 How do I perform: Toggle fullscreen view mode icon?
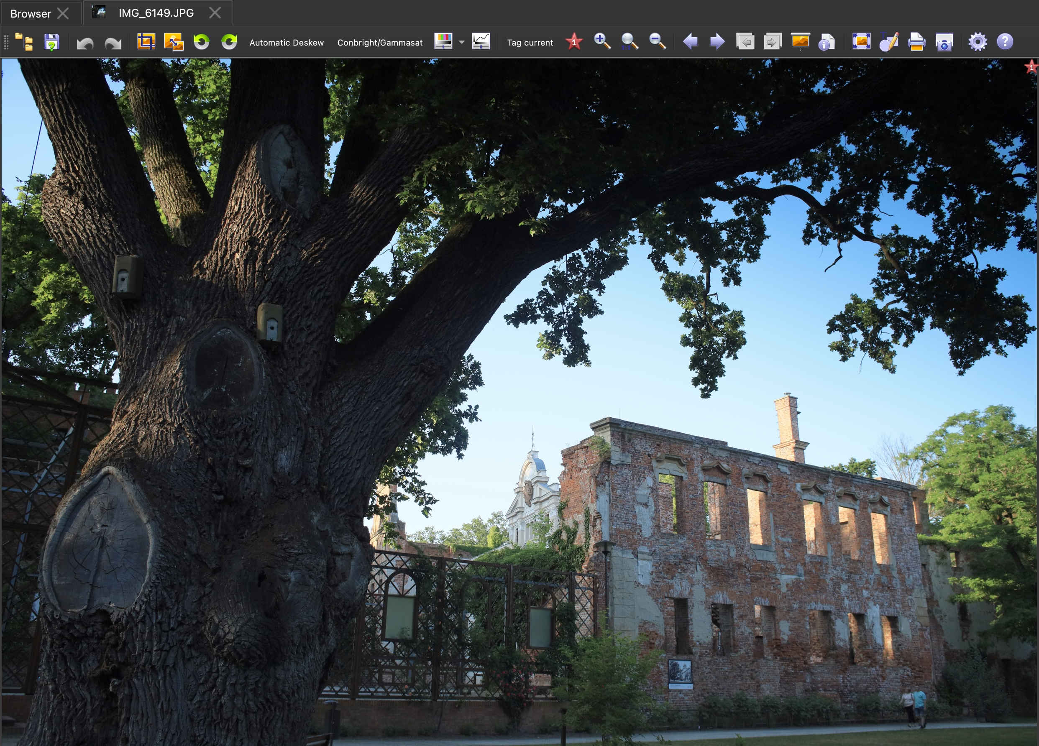(861, 42)
